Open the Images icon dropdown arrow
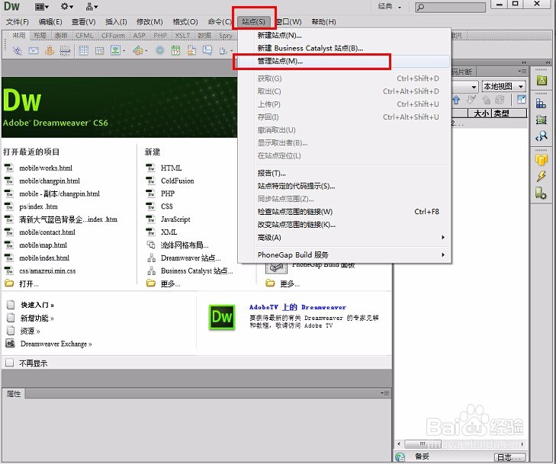The width and height of the screenshot is (556, 464). point(124,51)
